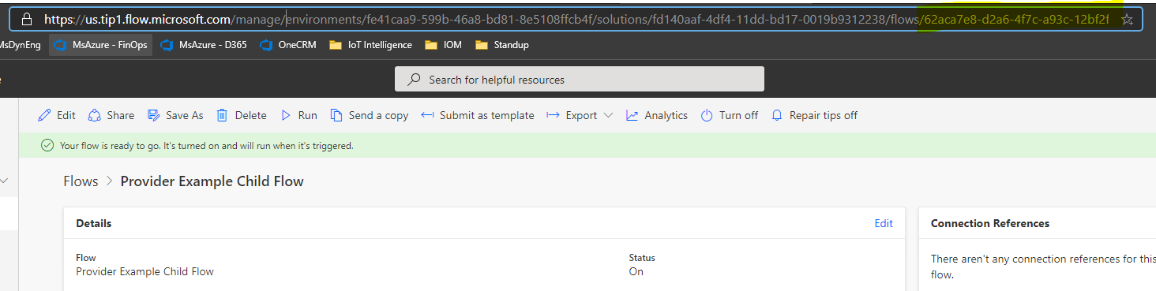Go back to Flows via breadcrumb

point(81,181)
